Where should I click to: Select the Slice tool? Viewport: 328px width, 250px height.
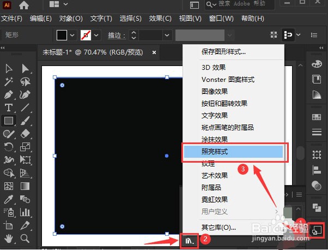25,225
